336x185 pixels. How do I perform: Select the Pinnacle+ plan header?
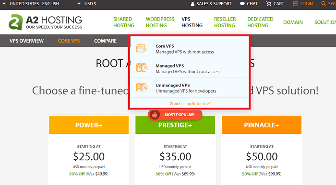[262, 125]
